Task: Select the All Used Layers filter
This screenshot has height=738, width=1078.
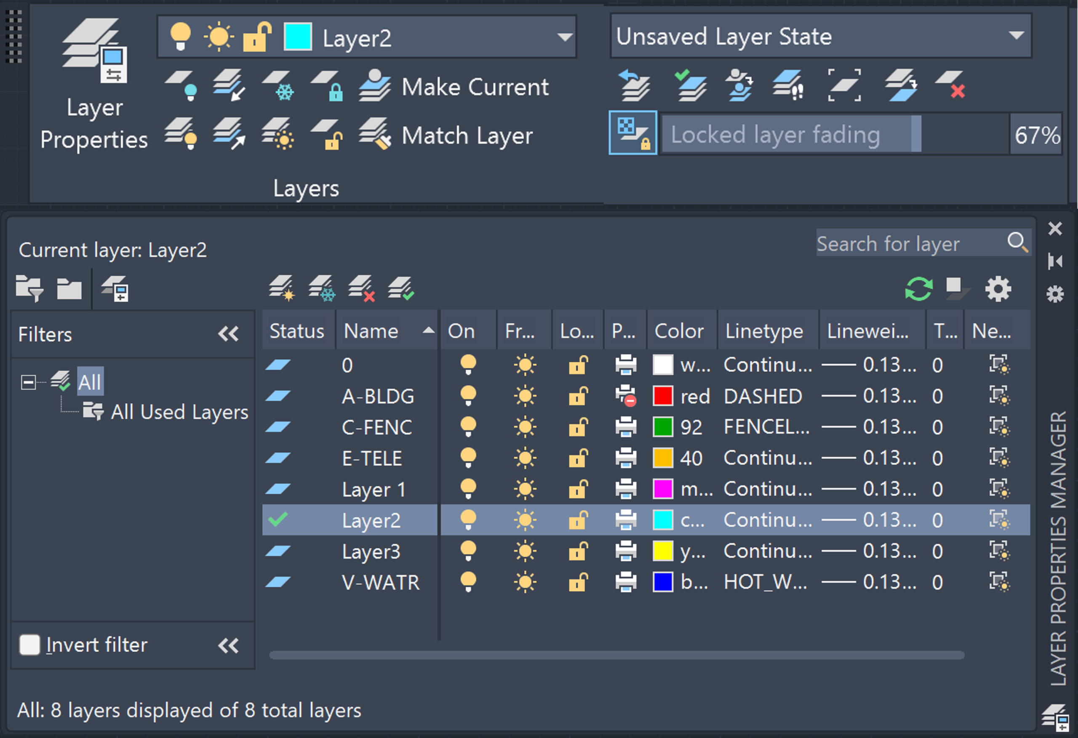Action: (x=179, y=412)
